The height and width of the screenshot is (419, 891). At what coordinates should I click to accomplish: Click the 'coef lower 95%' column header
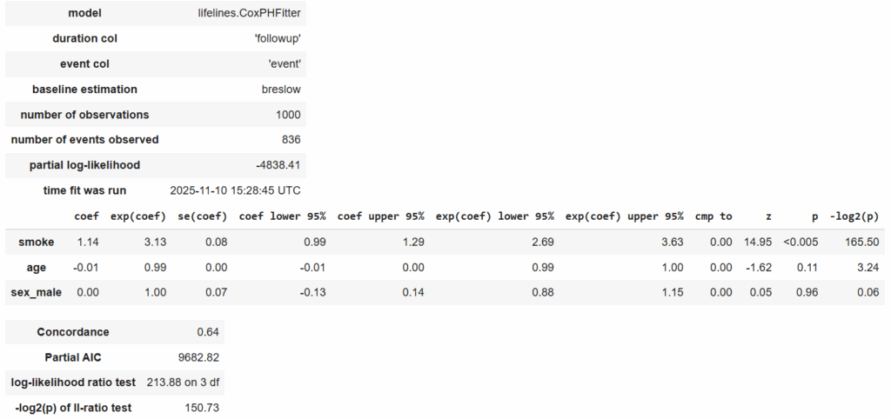coord(283,216)
